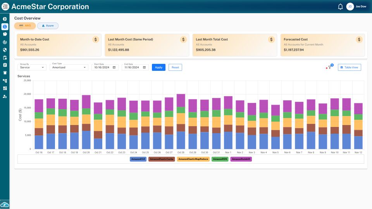Viewport: 372px width, 209px height.
Task: Click the user settings sidebar icon
Action: (5, 96)
